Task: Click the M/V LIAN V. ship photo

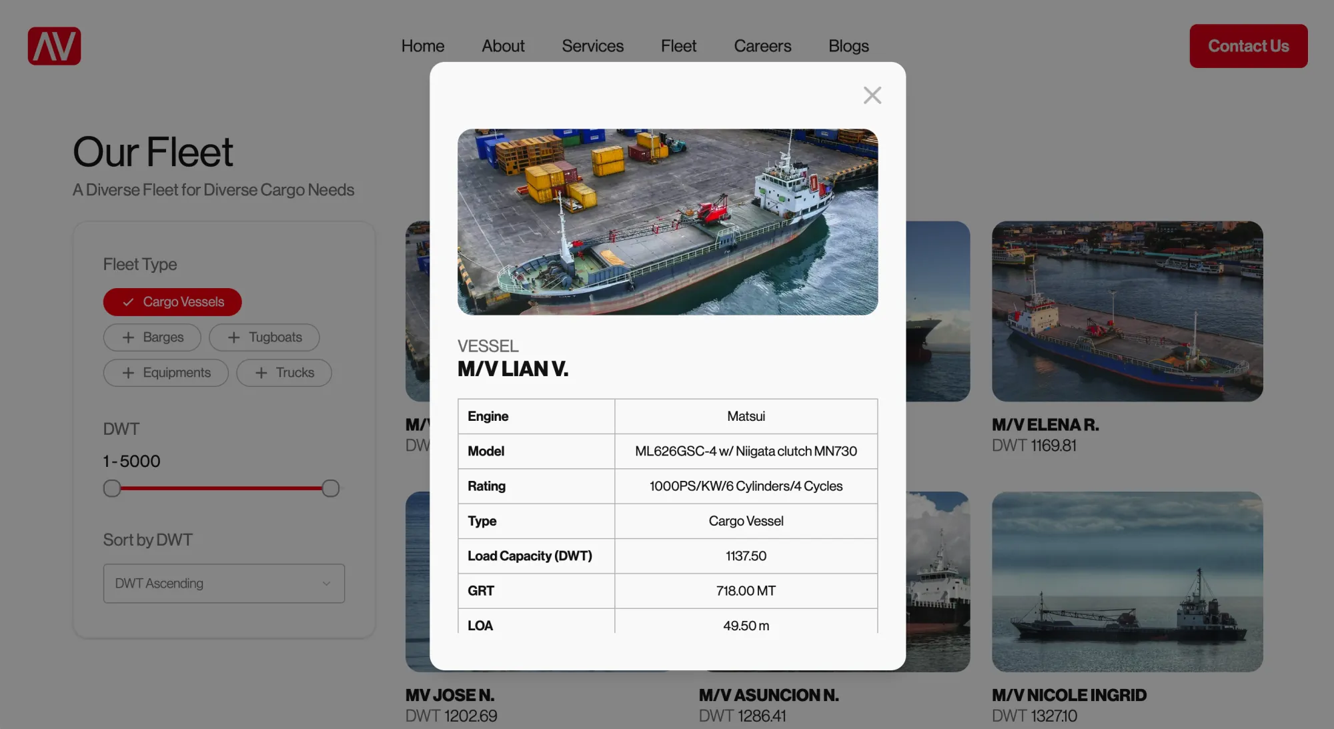Action: [668, 222]
